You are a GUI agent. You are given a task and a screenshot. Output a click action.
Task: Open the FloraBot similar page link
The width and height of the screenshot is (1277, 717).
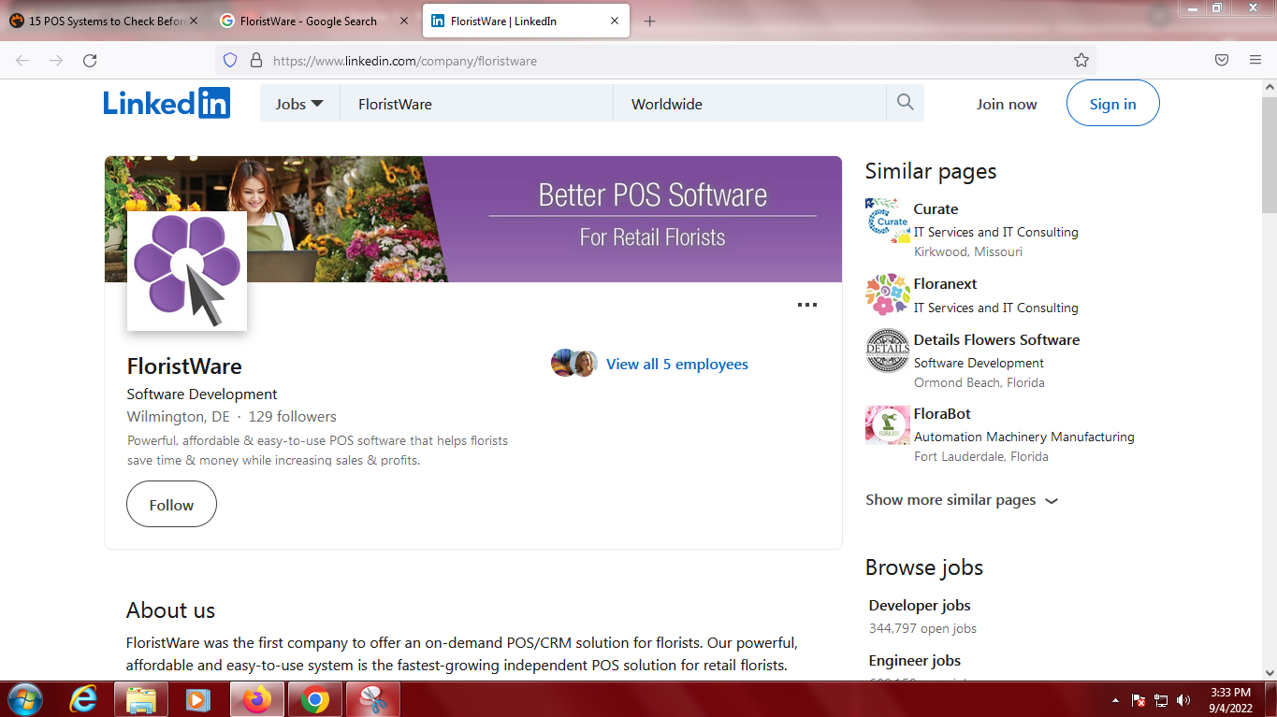942,413
